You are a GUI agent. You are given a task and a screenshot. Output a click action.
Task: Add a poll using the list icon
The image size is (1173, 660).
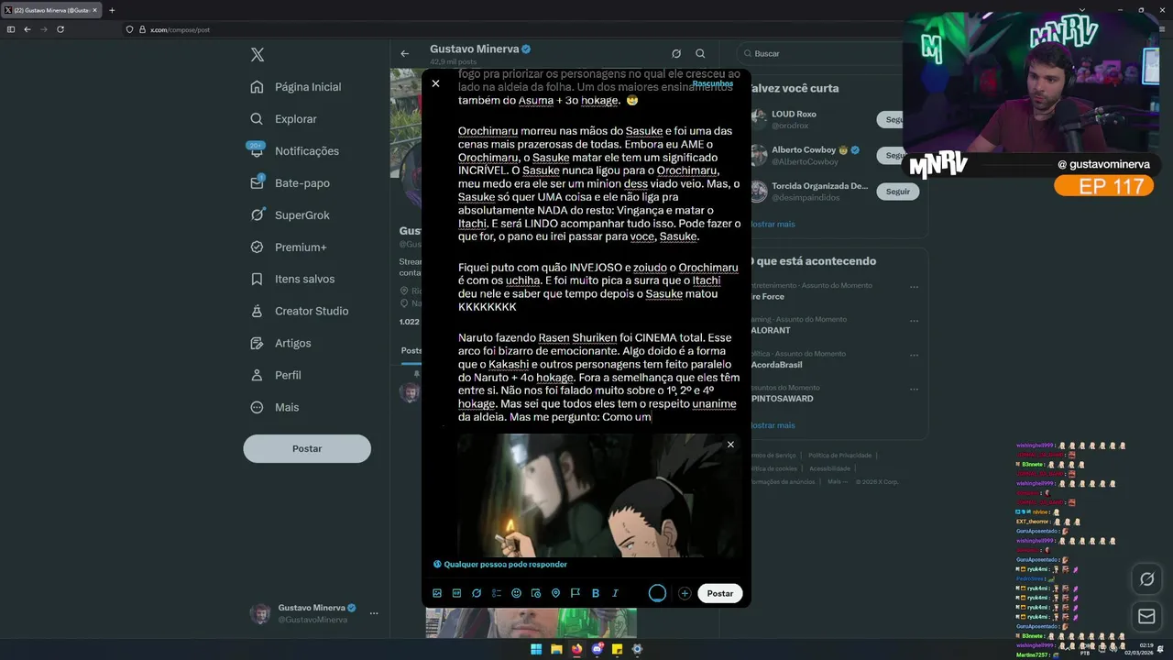[x=497, y=593]
